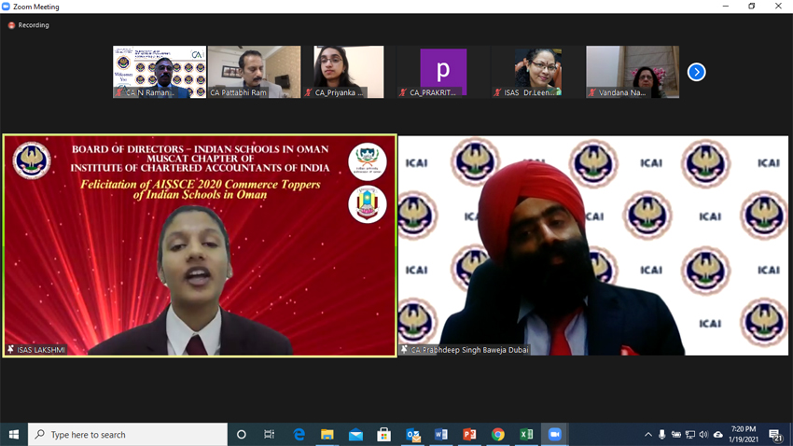
Task: Open Google Chrome from the taskbar
Action: (498, 435)
